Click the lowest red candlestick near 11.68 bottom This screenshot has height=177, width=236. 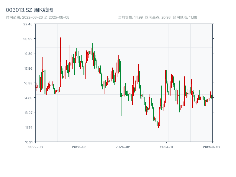click(x=158, y=125)
